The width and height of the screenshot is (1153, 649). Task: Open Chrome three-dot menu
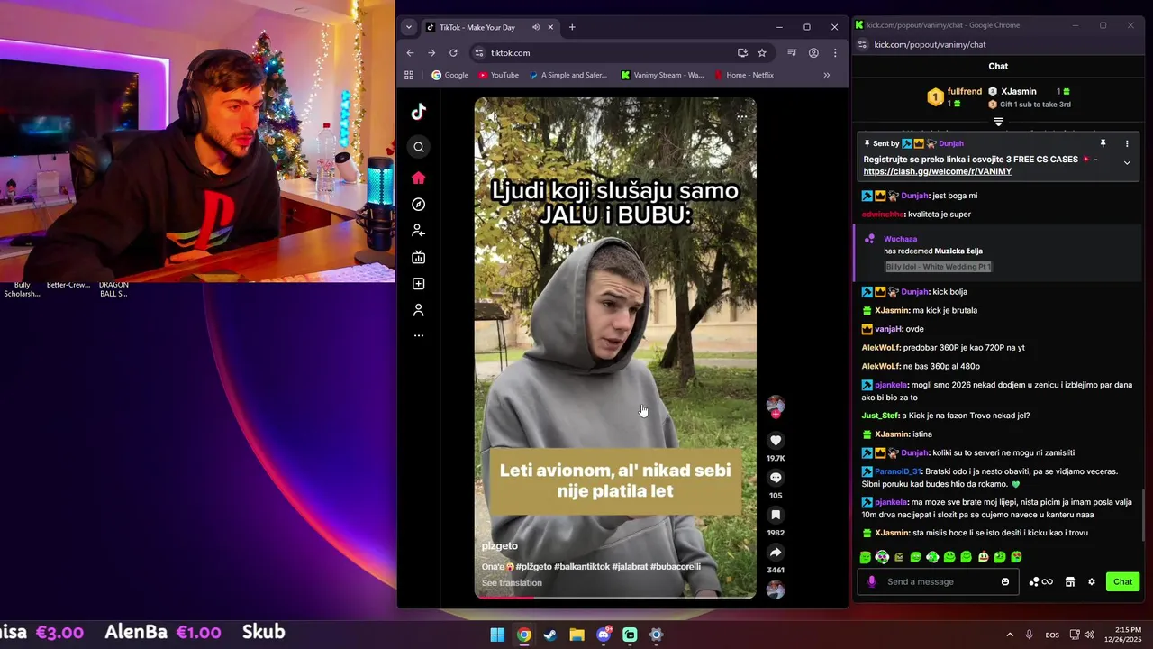tap(835, 53)
